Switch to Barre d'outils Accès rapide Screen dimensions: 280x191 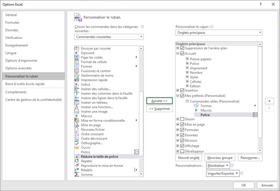tap(25, 84)
